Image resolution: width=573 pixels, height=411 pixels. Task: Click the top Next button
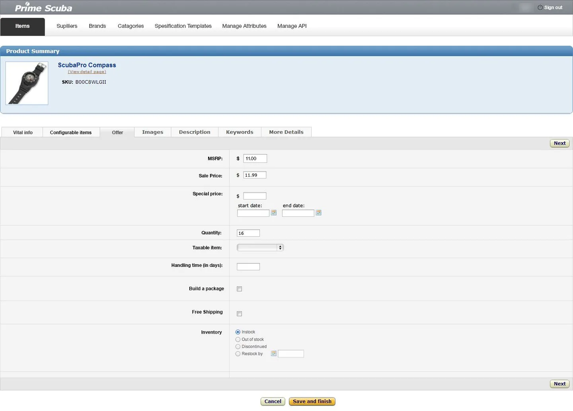(x=559, y=143)
